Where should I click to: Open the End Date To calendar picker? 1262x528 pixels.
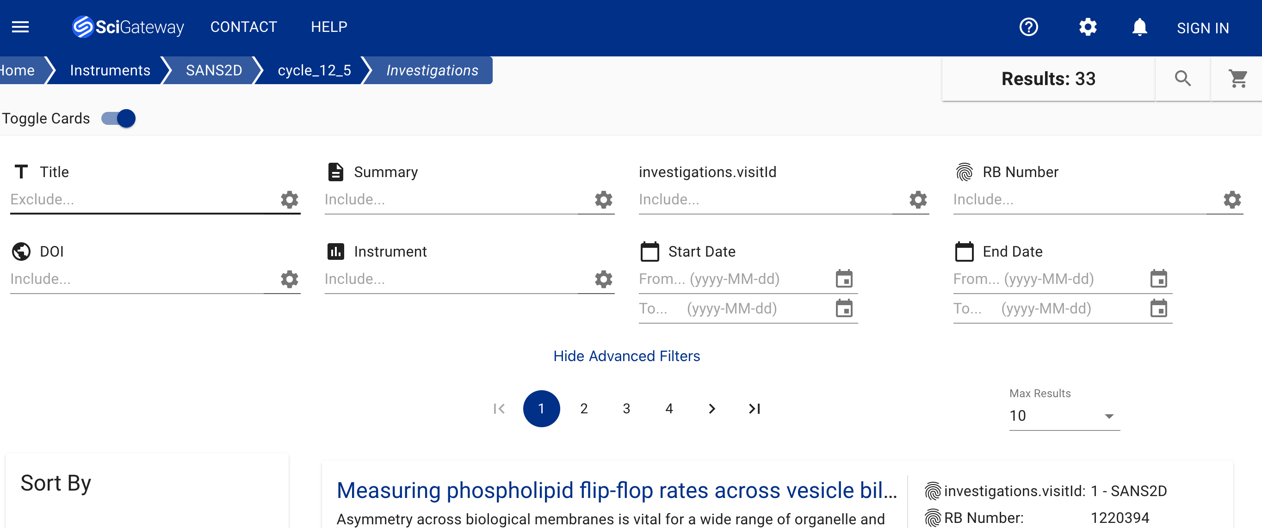coord(1158,308)
